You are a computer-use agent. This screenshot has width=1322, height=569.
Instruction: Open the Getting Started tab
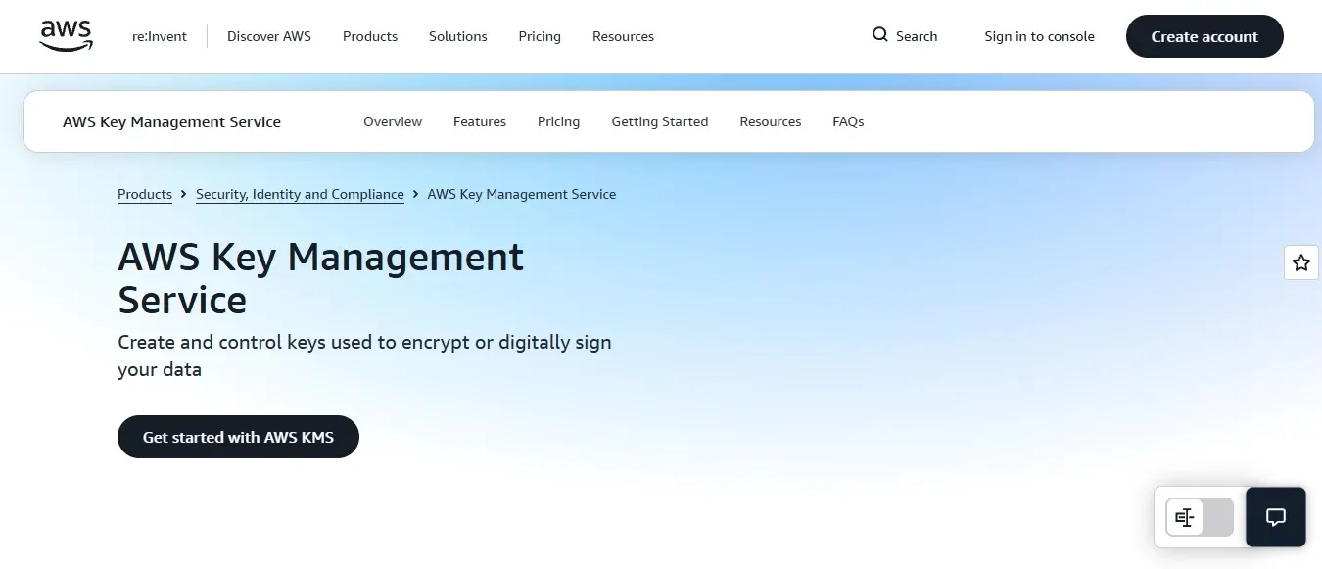660,121
